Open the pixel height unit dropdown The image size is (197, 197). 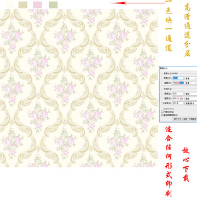pos(191,83)
